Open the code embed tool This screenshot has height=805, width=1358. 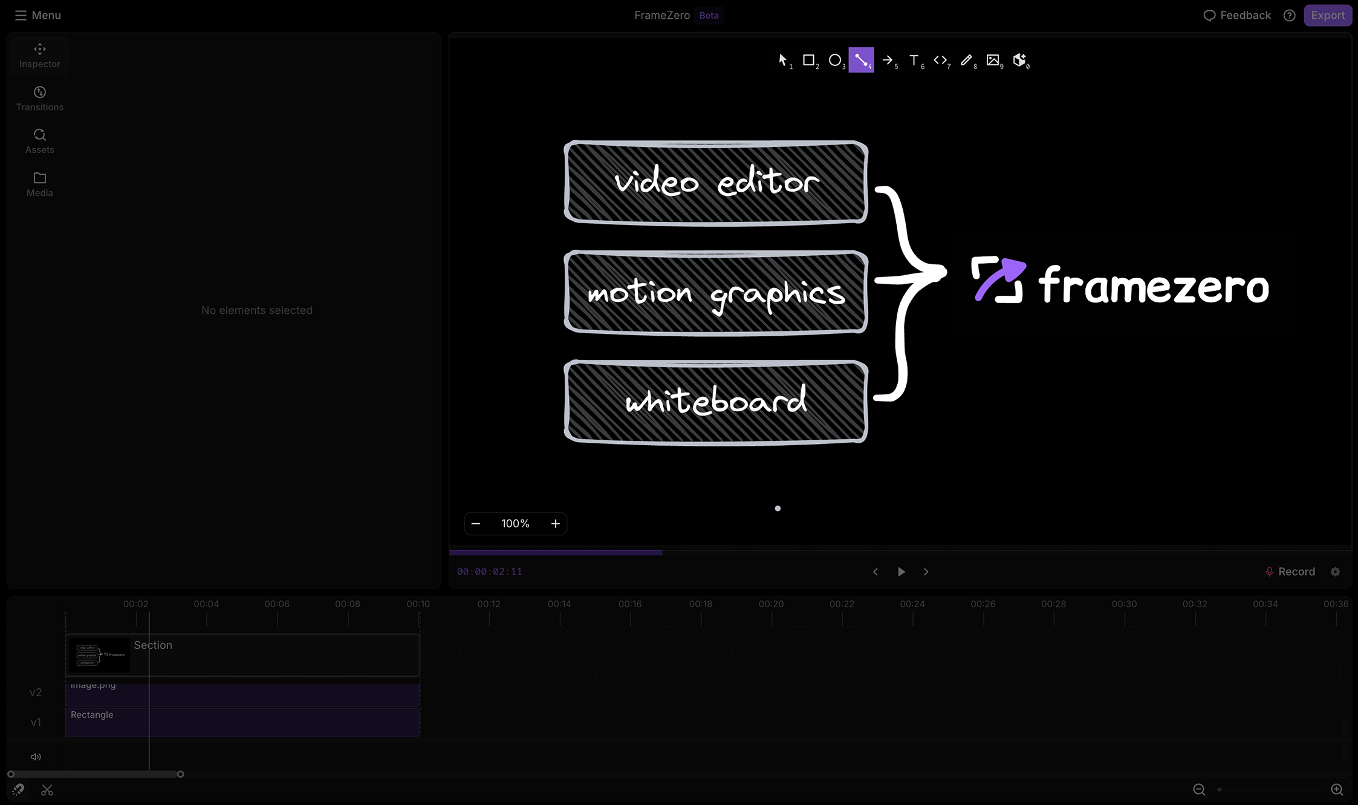940,60
